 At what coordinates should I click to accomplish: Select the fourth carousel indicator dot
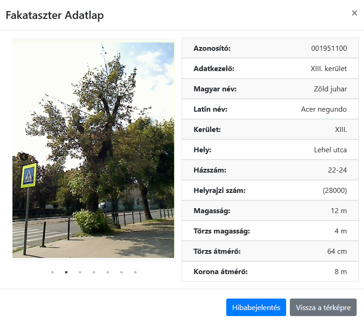[94, 272]
